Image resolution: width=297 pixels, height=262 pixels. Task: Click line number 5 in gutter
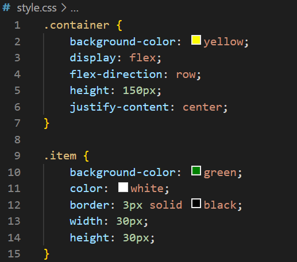click(x=17, y=91)
